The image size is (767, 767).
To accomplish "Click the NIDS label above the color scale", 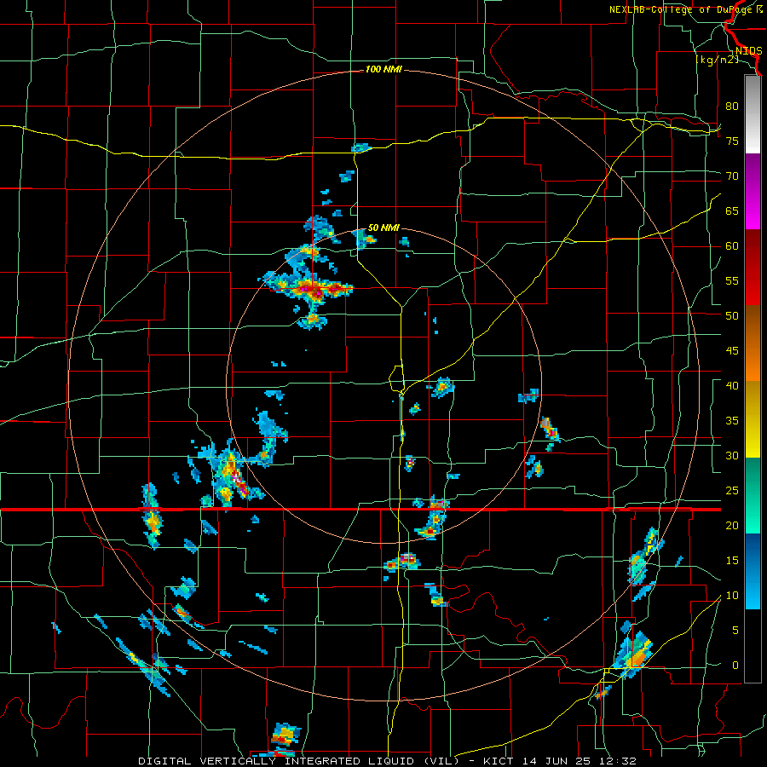I will pyautogui.click(x=748, y=51).
